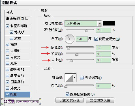Uncheck the 斜面和浮雕 checkbox
Viewport: 135px width, 106px height.
pyautogui.click(x=7, y=26)
